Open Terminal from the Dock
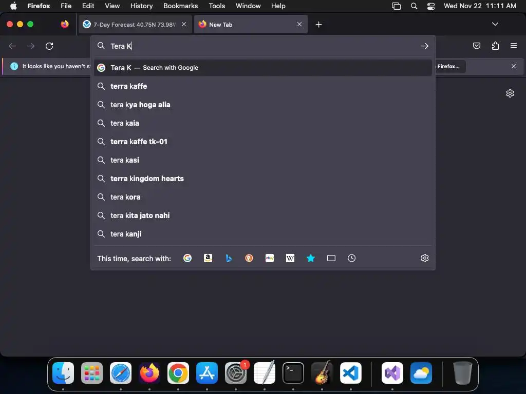 pyautogui.click(x=293, y=373)
